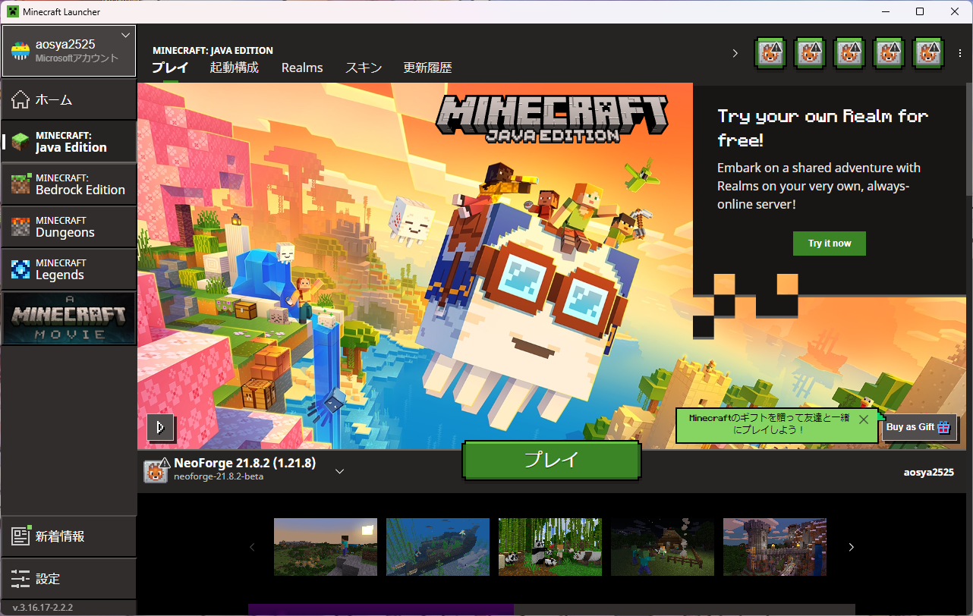
Task: Click A Minecraft Movie banner
Action: (x=68, y=319)
